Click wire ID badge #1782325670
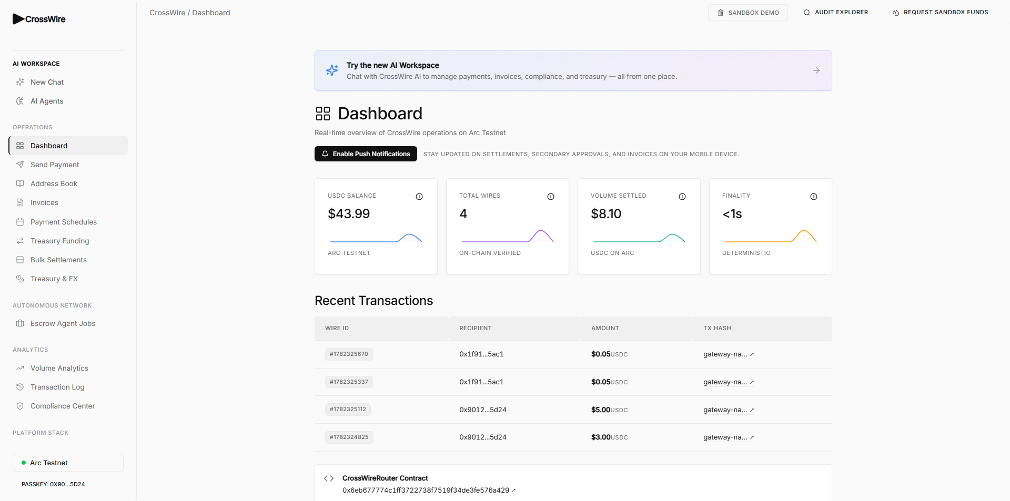Image resolution: width=1010 pixels, height=501 pixels. (349, 354)
